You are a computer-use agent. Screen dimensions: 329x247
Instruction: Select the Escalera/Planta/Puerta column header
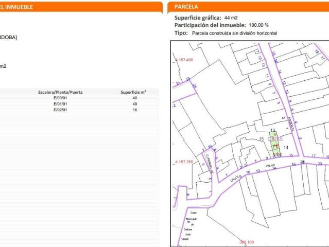(60, 92)
